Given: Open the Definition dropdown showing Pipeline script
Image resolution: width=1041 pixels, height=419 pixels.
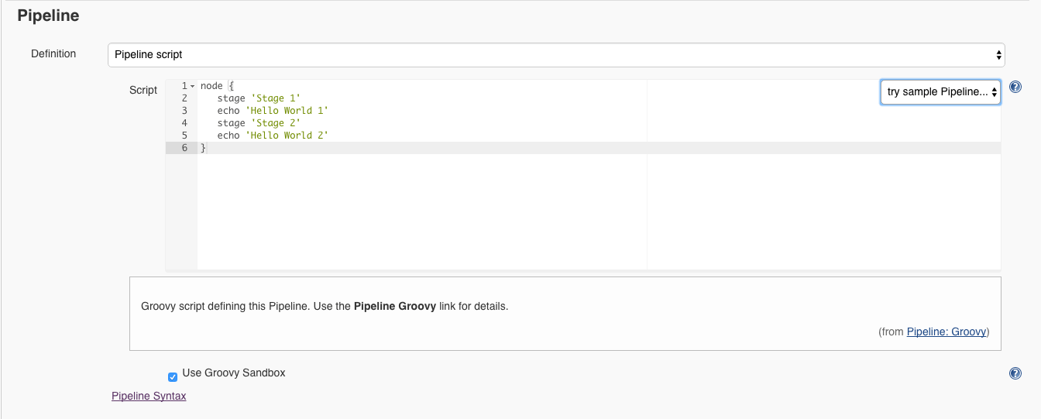Looking at the screenshot, I should point(556,54).
